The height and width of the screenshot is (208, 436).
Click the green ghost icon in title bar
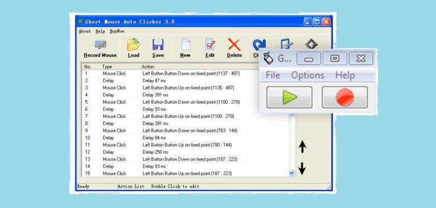tap(81, 22)
